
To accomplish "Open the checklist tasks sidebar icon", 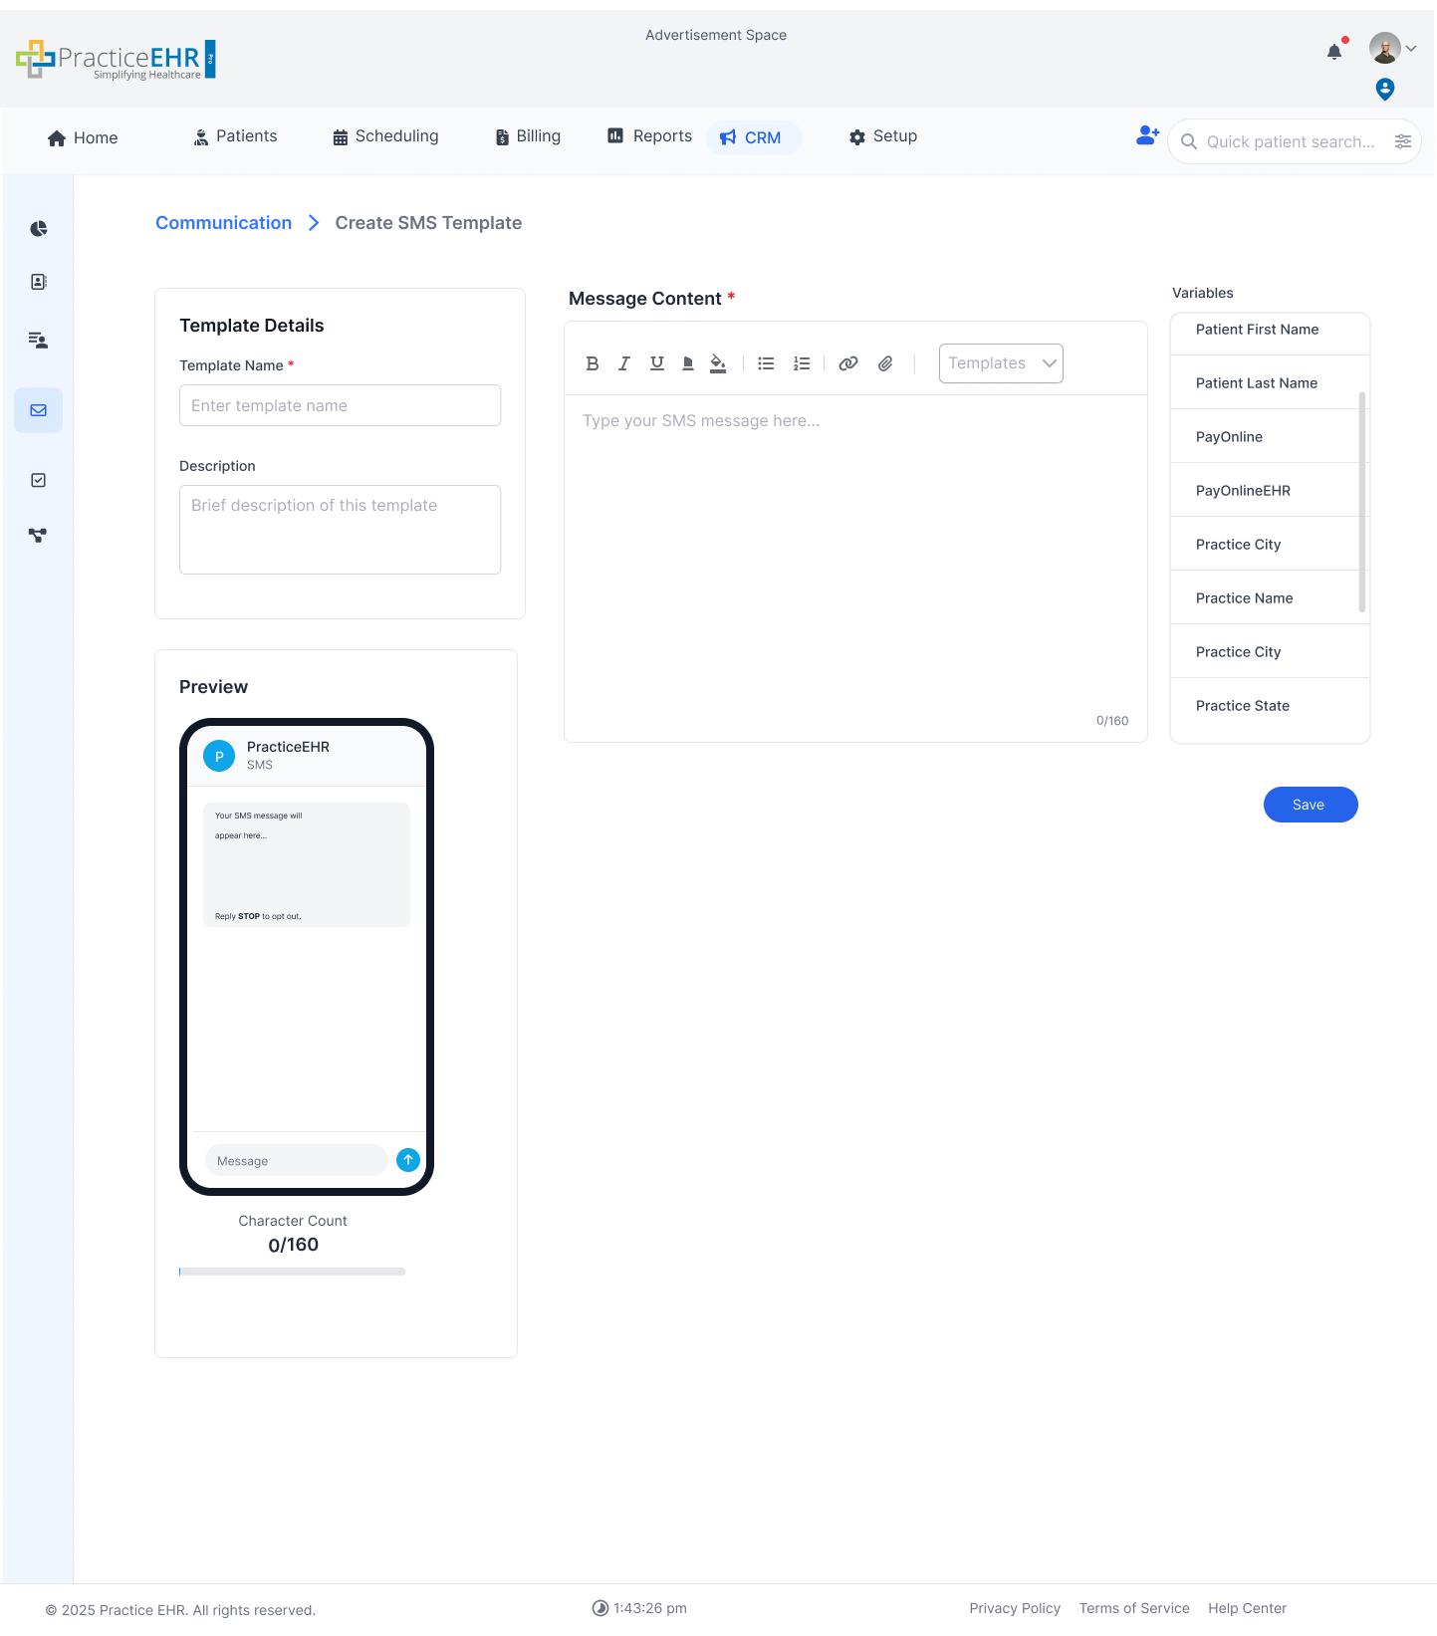I will pos(38,480).
